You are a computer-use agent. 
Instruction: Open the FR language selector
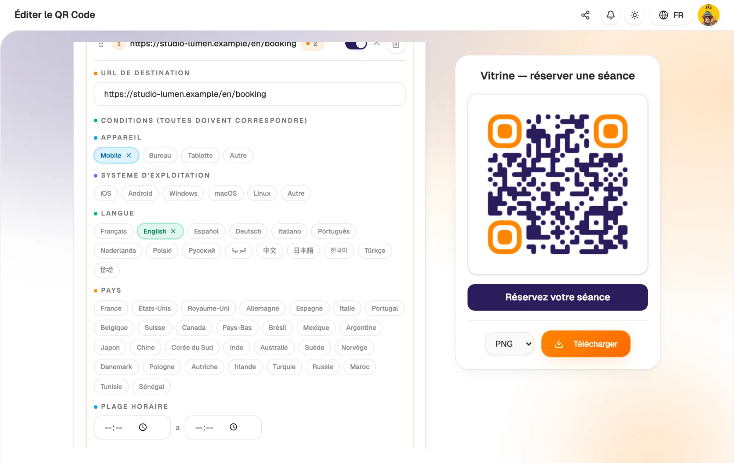click(x=671, y=15)
